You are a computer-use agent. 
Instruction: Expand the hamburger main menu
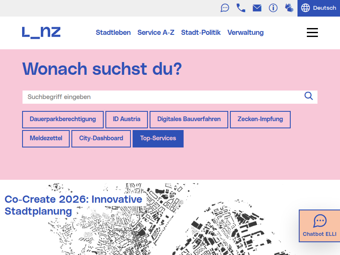[312, 33]
